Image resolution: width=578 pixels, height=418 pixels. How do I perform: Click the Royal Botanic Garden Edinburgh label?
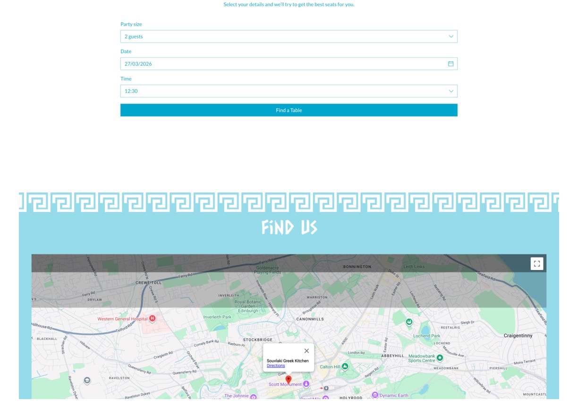[x=248, y=306]
